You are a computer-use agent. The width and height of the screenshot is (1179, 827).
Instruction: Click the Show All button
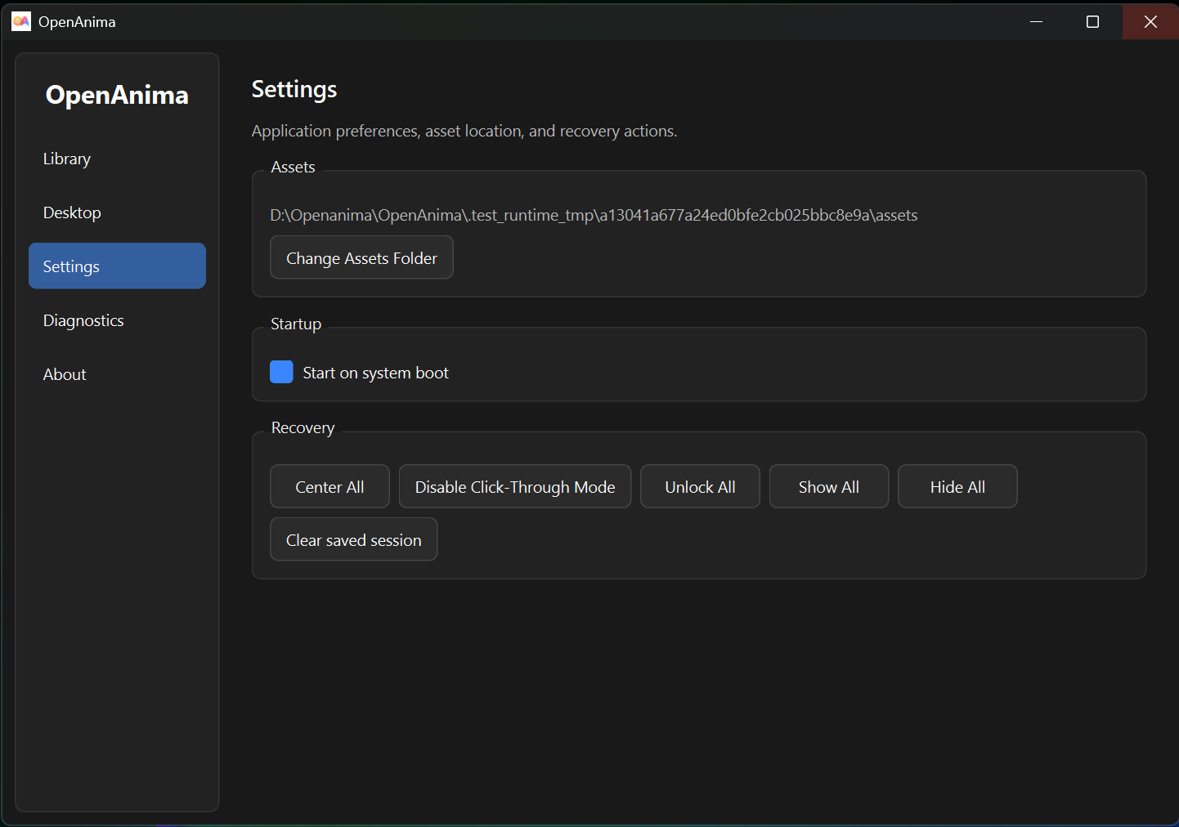point(829,486)
